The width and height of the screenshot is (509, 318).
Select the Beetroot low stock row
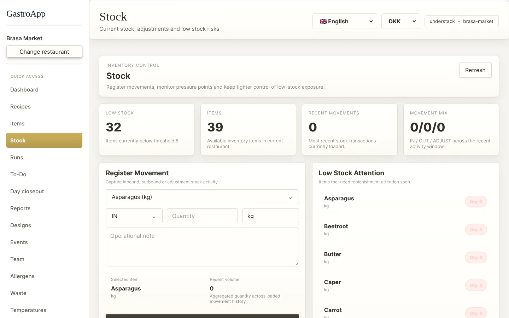tap(405, 230)
